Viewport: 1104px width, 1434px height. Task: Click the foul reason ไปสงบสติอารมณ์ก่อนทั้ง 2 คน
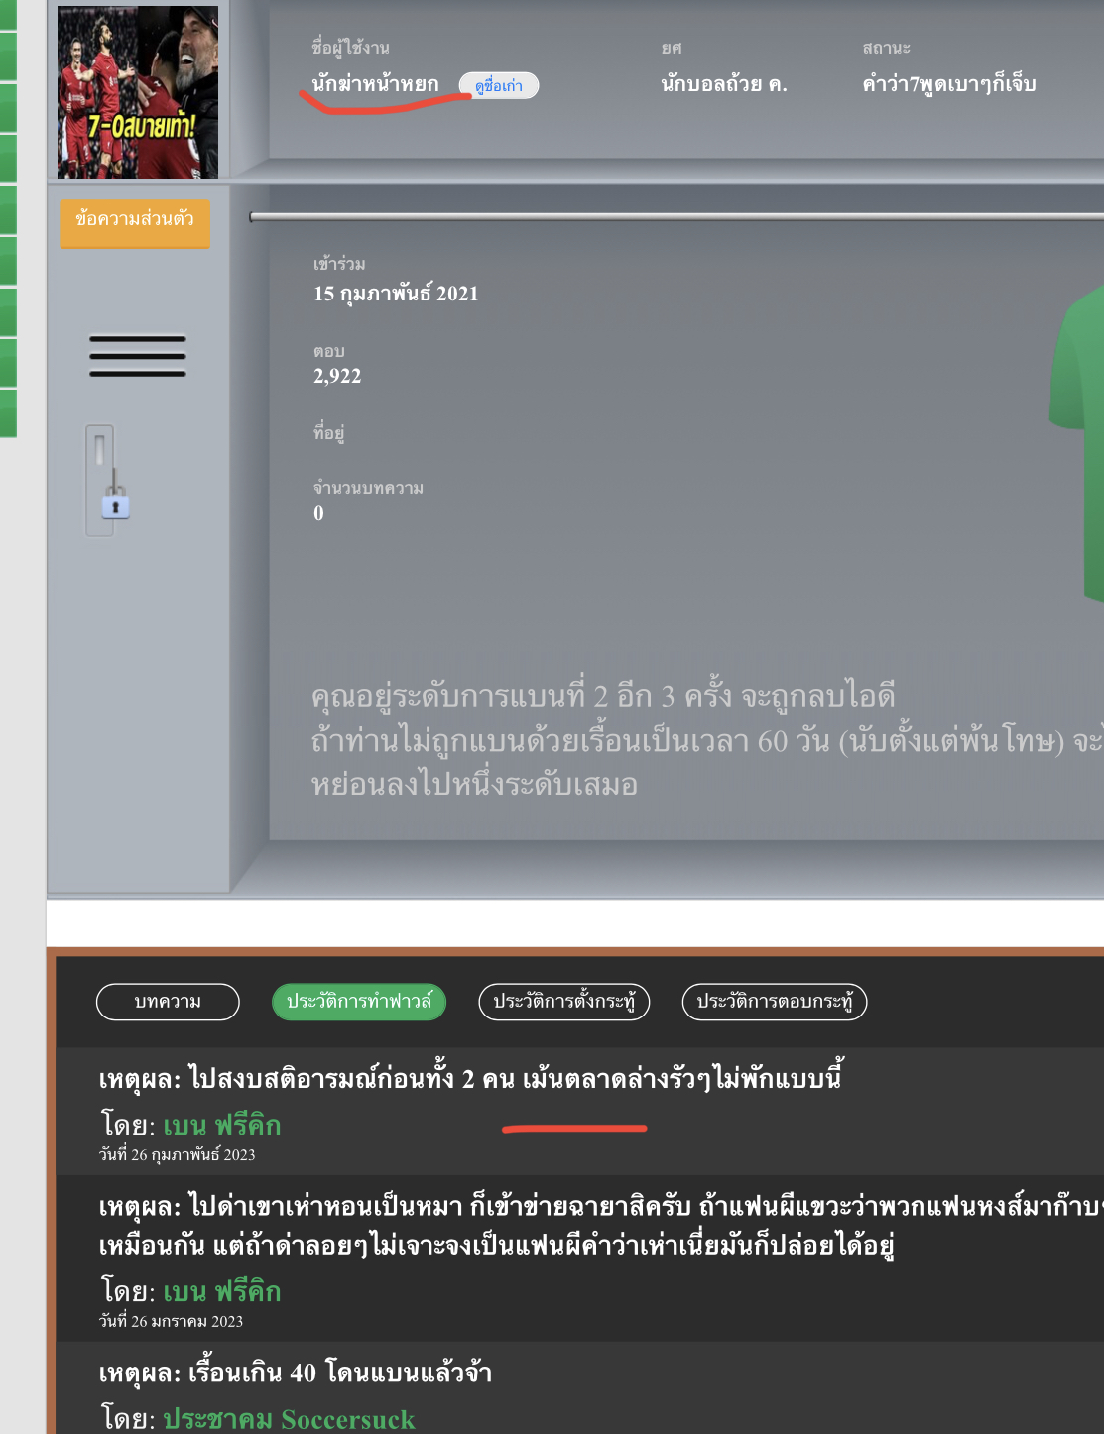pyautogui.click(x=471, y=1078)
